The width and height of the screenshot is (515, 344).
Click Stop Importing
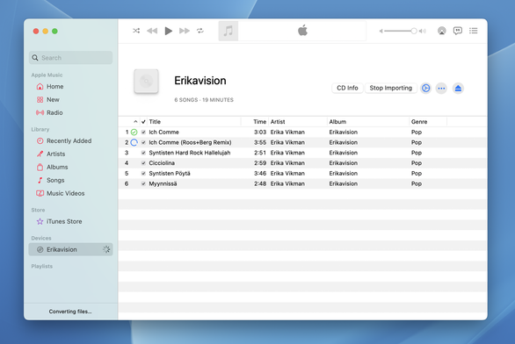click(x=390, y=89)
